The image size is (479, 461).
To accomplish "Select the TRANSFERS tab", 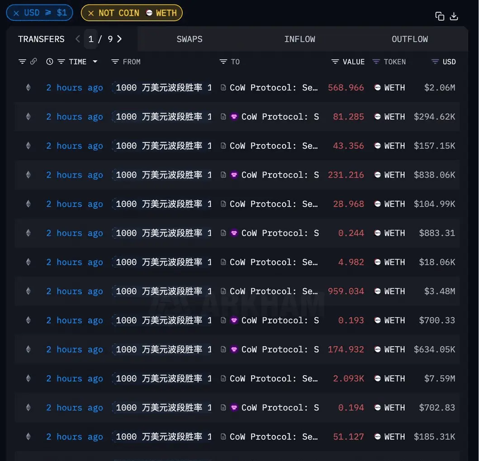I will pos(41,39).
